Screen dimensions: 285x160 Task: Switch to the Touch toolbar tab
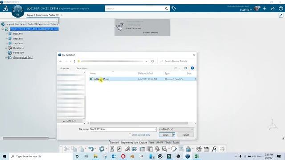click(x=175, y=142)
